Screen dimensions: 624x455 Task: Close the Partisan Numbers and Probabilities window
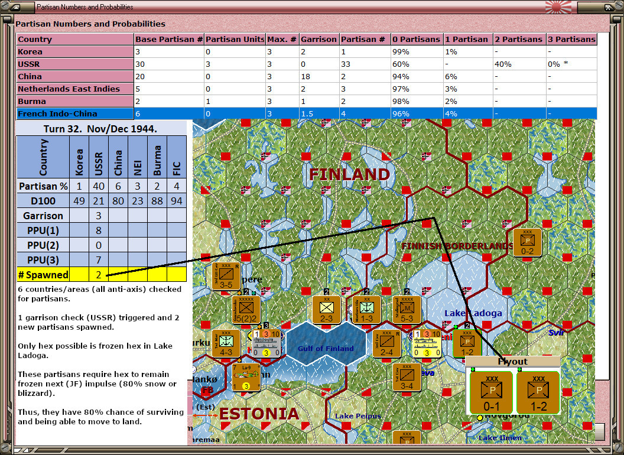[x=607, y=6]
